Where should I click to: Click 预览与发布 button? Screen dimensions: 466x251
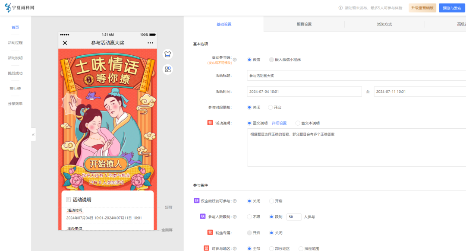coord(452,8)
